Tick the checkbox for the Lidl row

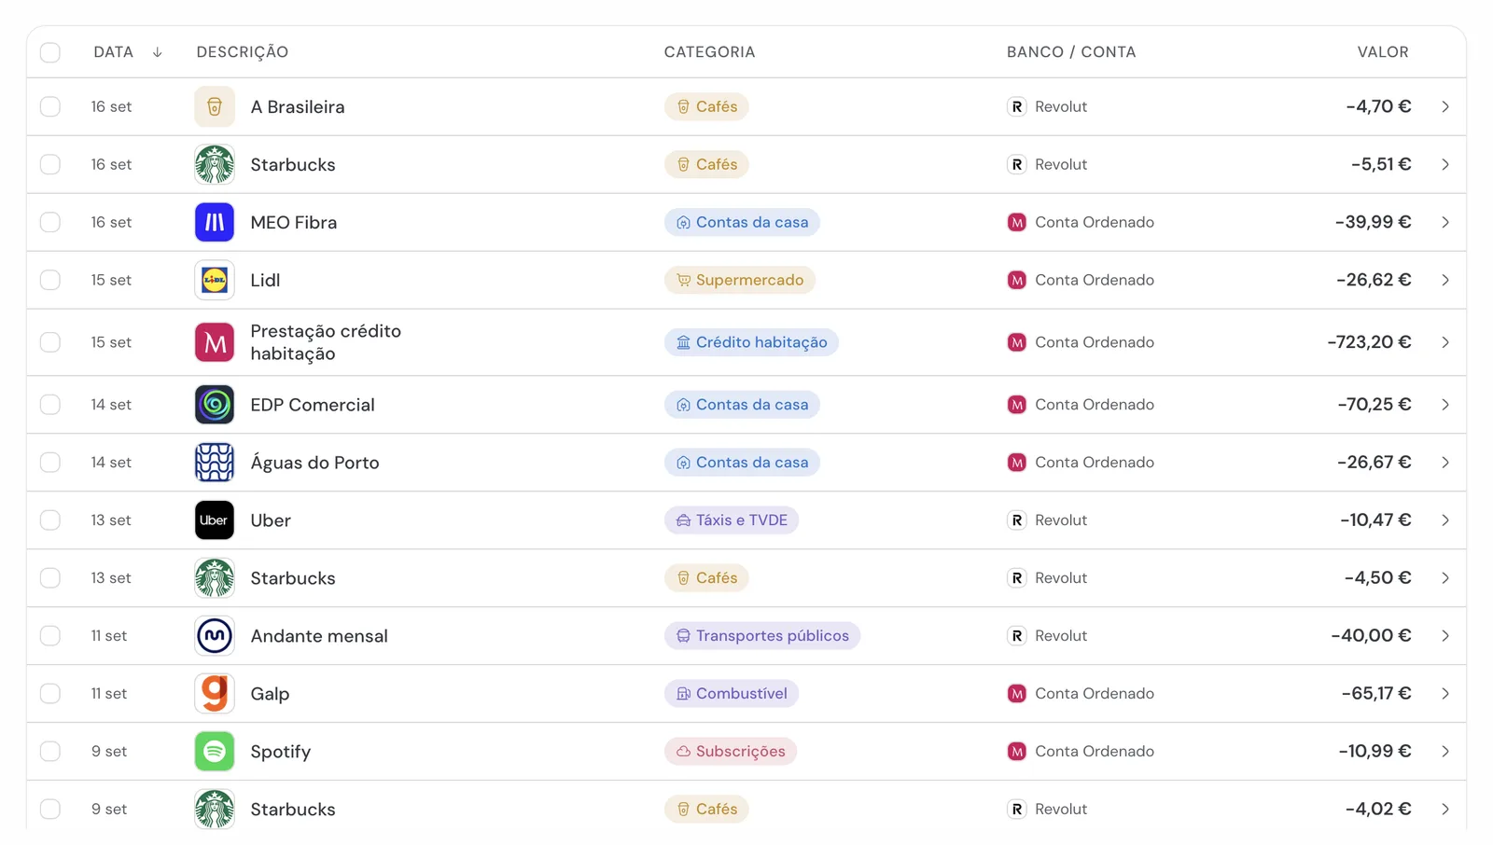click(50, 280)
